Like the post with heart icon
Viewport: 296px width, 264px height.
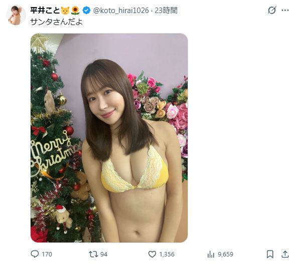click(x=152, y=254)
